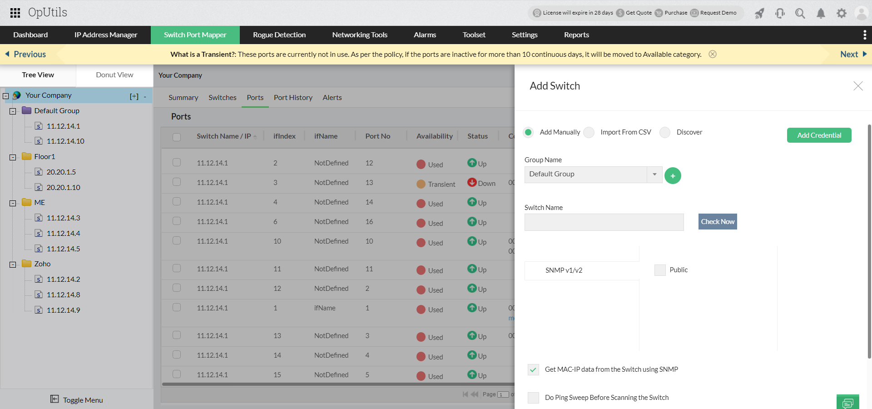The height and width of the screenshot is (409, 872).
Task: Open the gear settings icon
Action: point(842,14)
